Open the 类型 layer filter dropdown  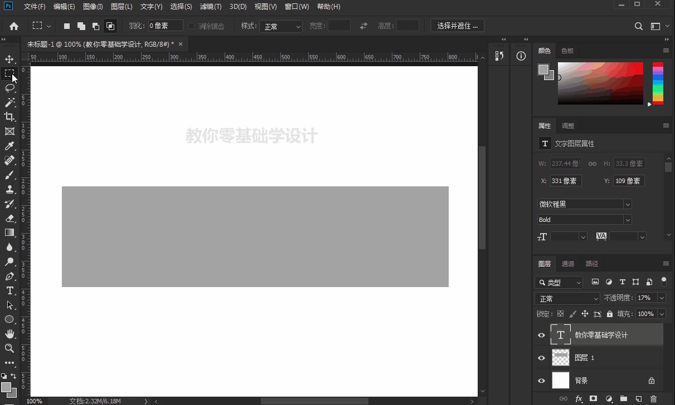click(x=558, y=282)
